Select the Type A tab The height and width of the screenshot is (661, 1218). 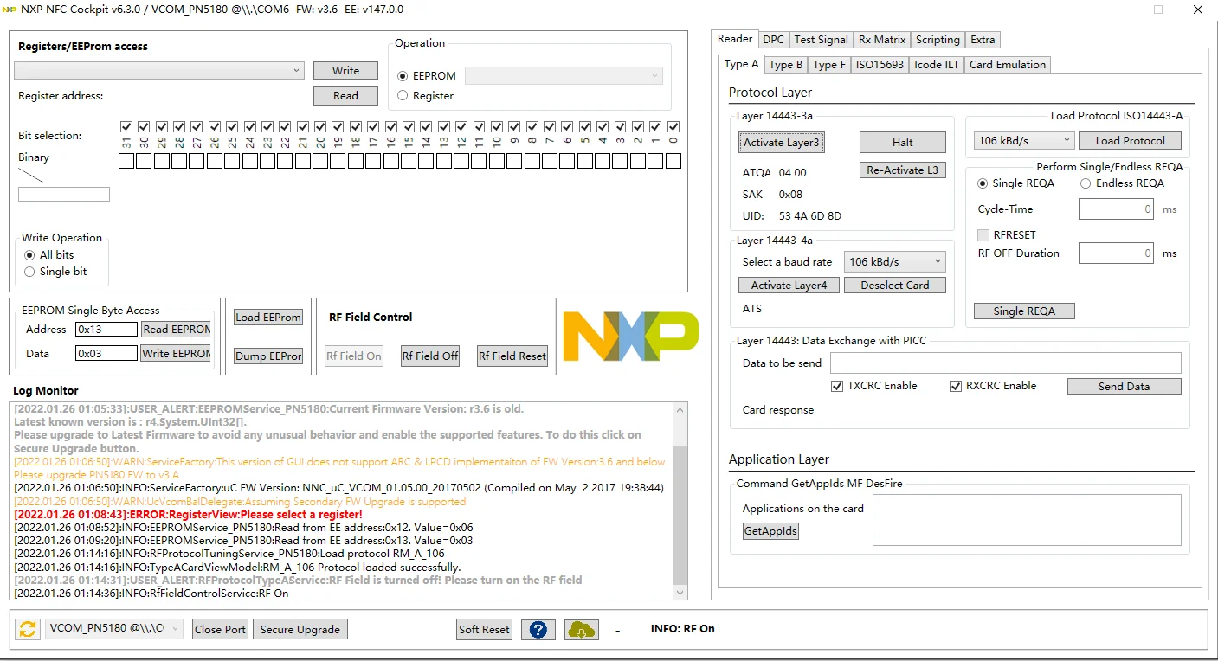click(x=741, y=64)
